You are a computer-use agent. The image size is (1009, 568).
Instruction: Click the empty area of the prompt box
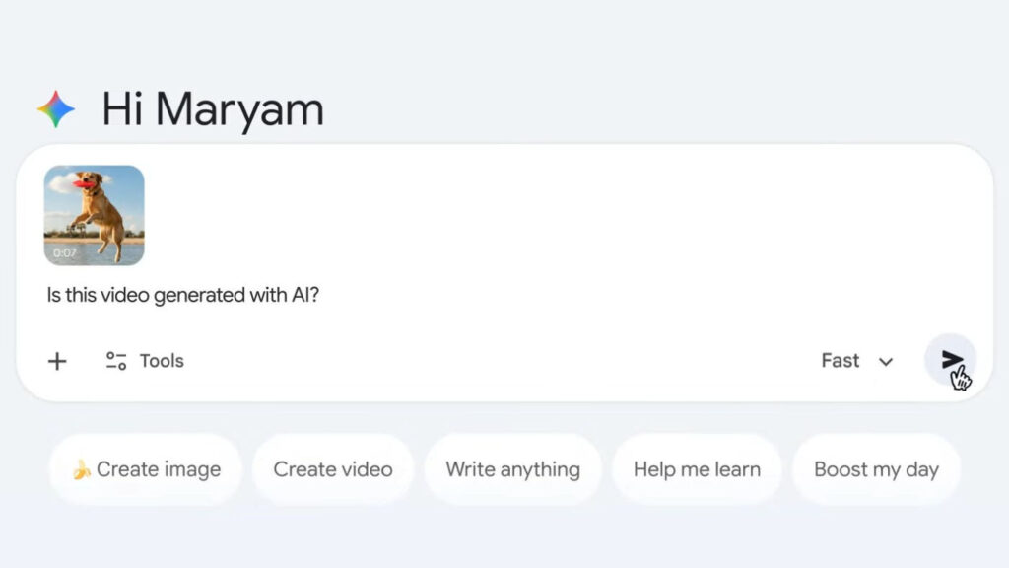591,247
